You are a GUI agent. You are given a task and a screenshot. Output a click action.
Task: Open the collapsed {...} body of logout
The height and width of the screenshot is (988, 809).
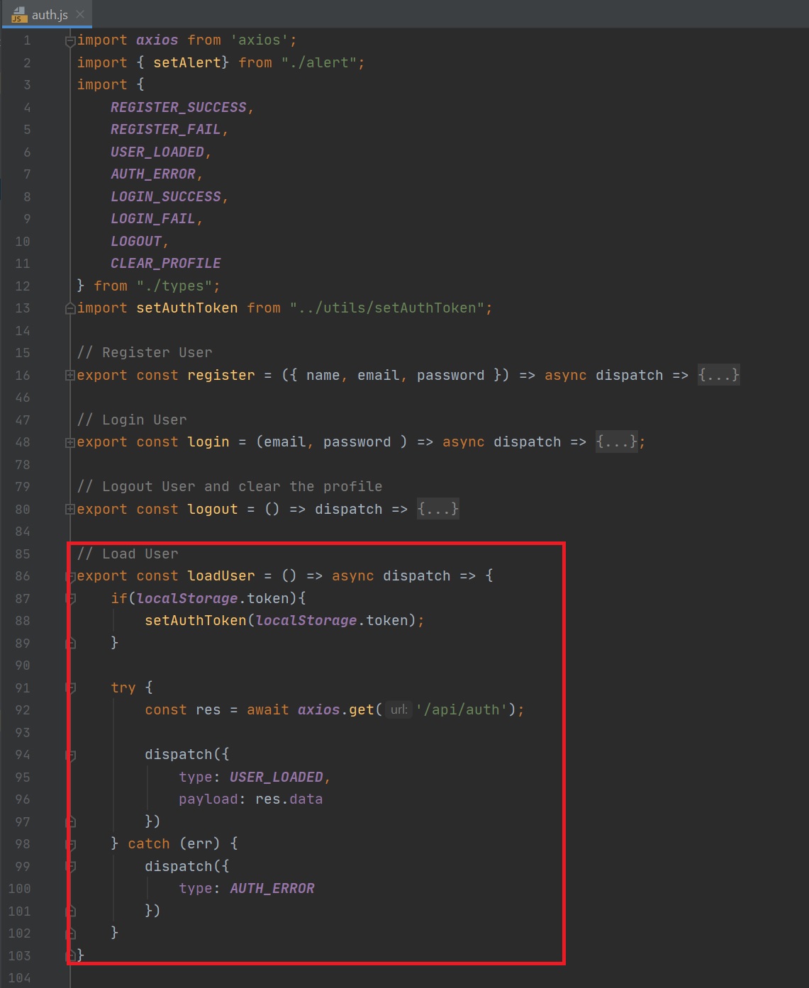coord(437,509)
